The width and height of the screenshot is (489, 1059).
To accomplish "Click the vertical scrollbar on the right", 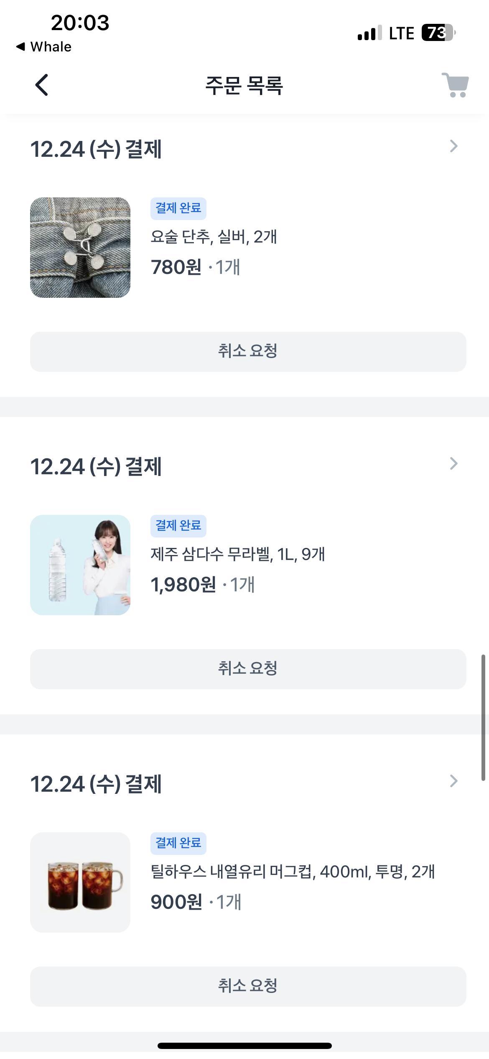I will pyautogui.click(x=483, y=718).
